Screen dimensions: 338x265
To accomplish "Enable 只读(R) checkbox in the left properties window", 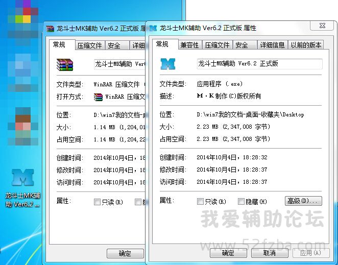I will (x=97, y=202).
